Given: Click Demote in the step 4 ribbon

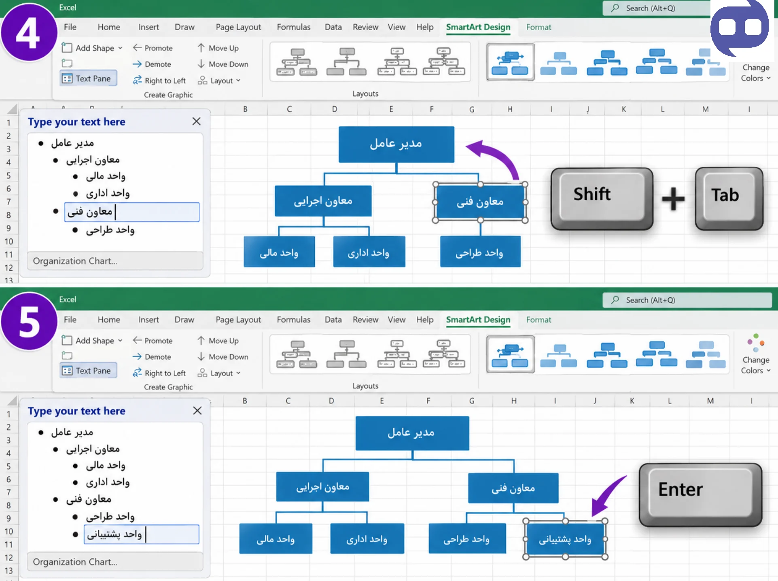Looking at the screenshot, I should (152, 64).
